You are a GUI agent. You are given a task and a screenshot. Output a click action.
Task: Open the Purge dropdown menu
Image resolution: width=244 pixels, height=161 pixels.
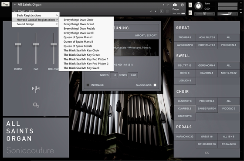point(178,9)
